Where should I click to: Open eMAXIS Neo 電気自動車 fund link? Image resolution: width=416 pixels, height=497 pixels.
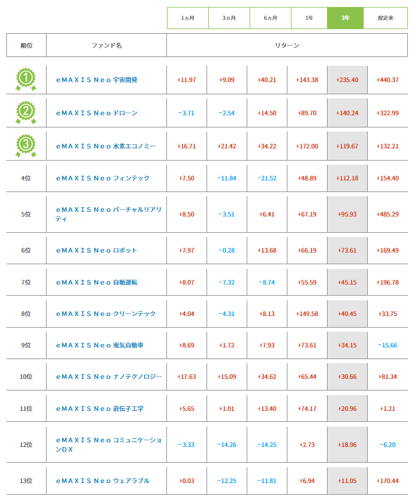[99, 345]
